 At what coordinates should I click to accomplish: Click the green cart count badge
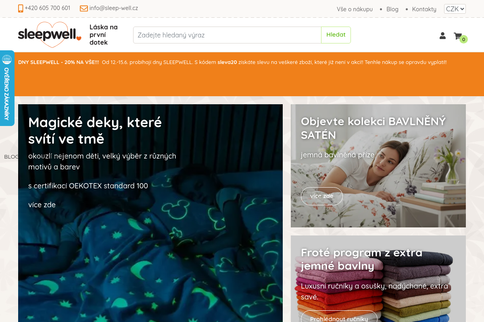(x=463, y=39)
